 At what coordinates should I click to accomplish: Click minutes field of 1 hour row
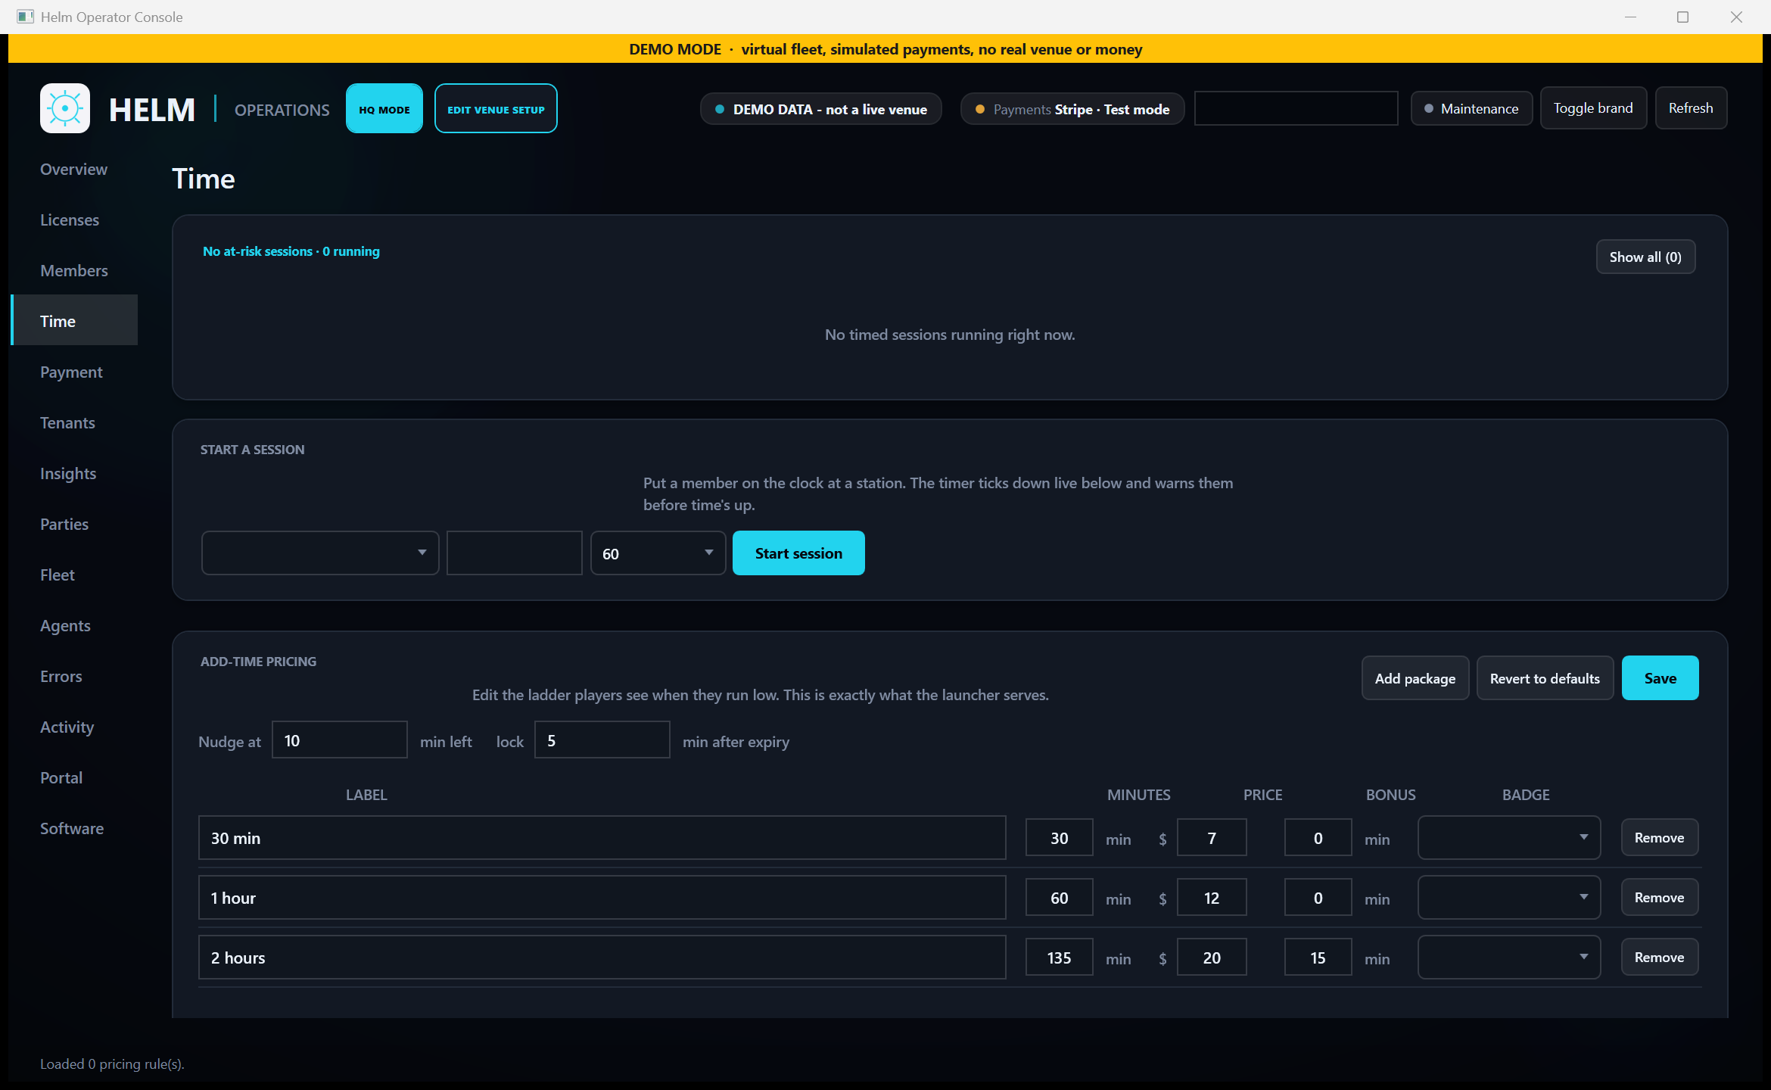1059,897
